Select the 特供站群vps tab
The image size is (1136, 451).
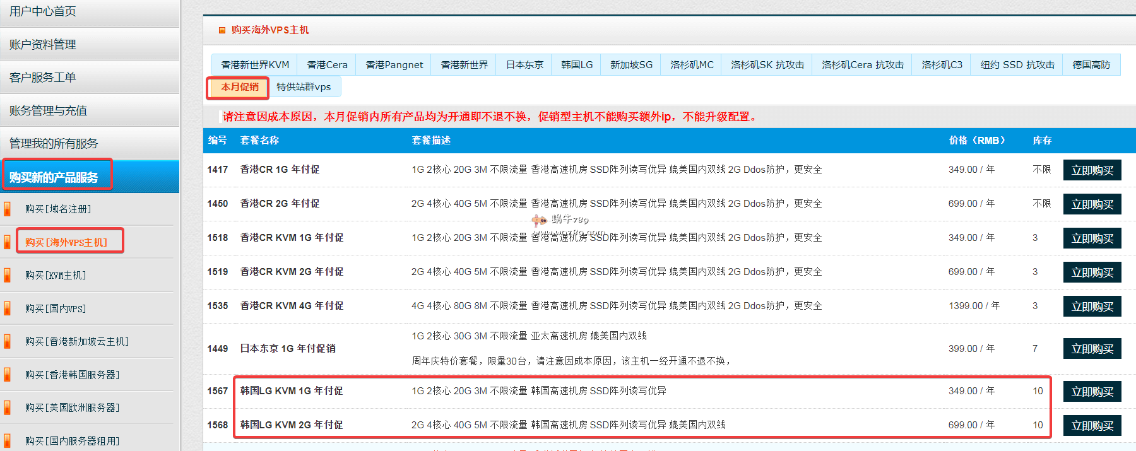(x=304, y=87)
